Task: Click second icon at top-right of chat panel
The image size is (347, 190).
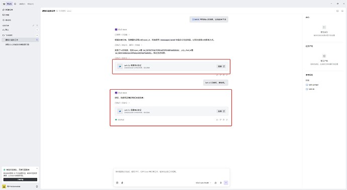Action: [342, 11]
